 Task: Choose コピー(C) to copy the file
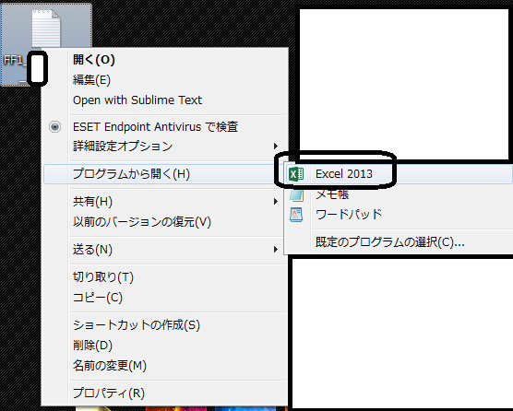coord(165,298)
